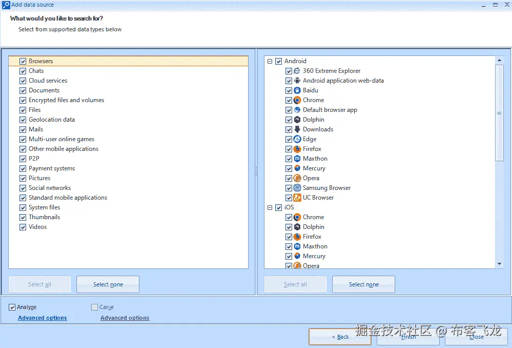Viewport: 512px width, 348px height.
Task: Click the browsers tree scrollbar thumb
Action: (499, 113)
